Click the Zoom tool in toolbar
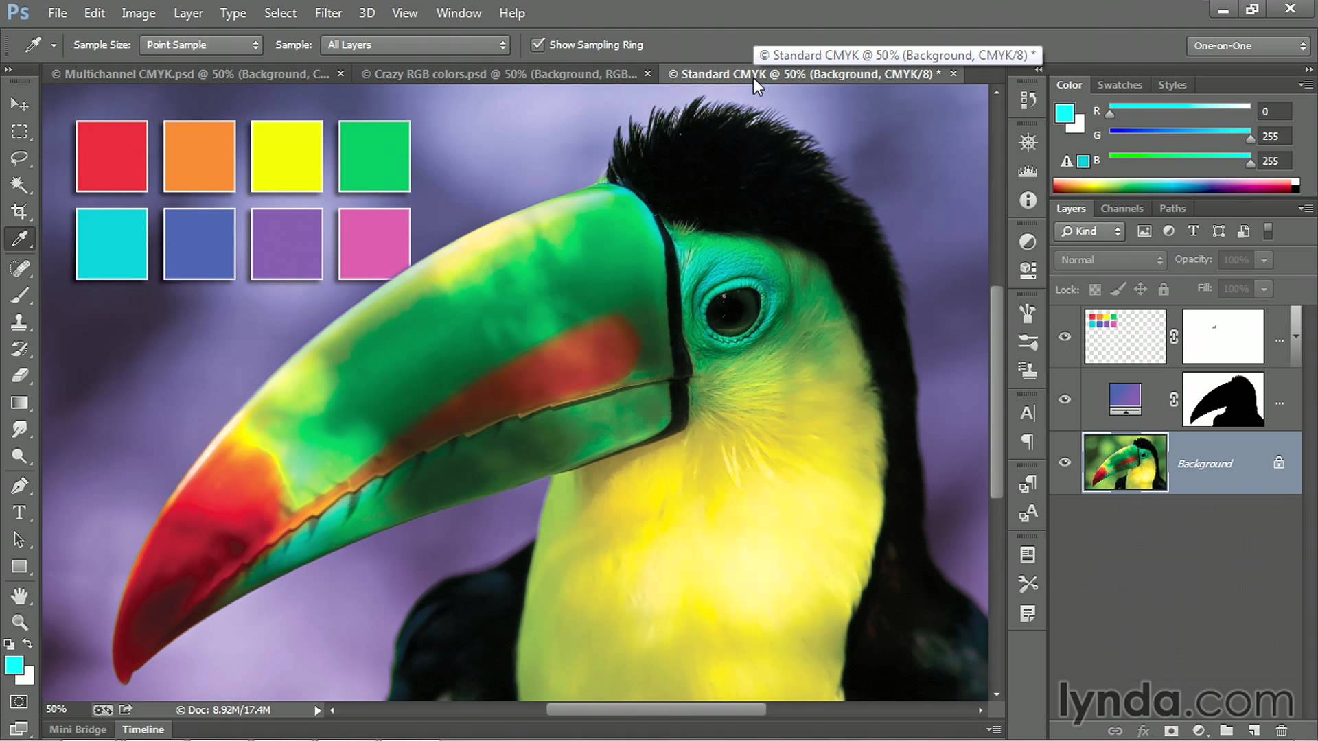1318x741 pixels. click(20, 622)
